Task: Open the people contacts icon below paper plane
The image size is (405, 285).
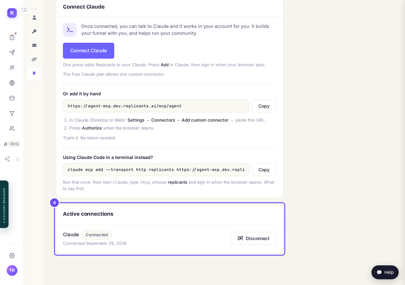Action: pyautogui.click(x=12, y=68)
